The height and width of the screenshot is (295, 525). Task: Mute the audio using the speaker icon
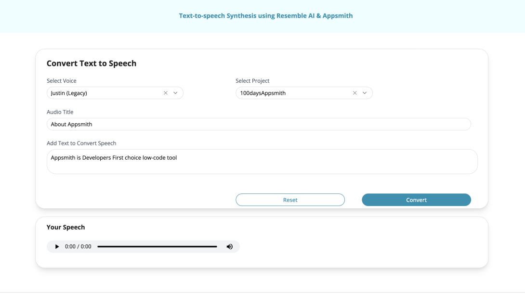[230, 246]
